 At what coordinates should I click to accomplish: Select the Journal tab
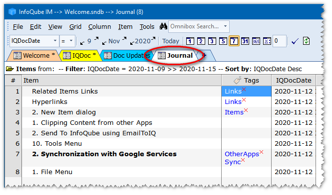coord(175,56)
